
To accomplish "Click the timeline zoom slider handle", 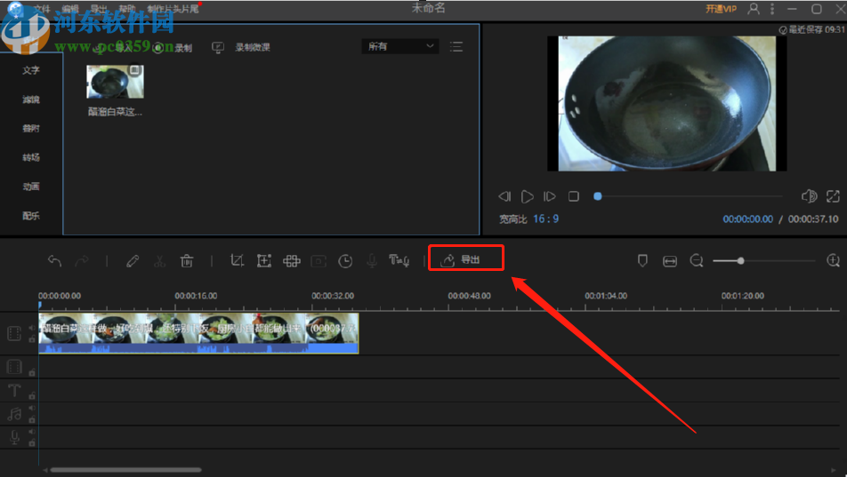I will [x=740, y=260].
